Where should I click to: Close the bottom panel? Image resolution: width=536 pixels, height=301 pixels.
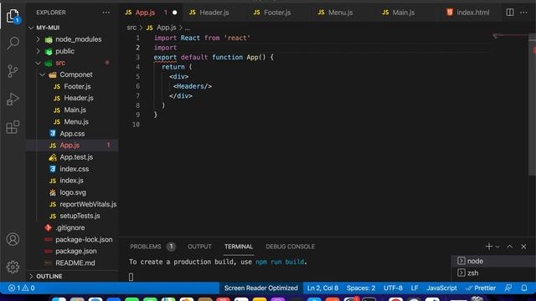(x=523, y=246)
